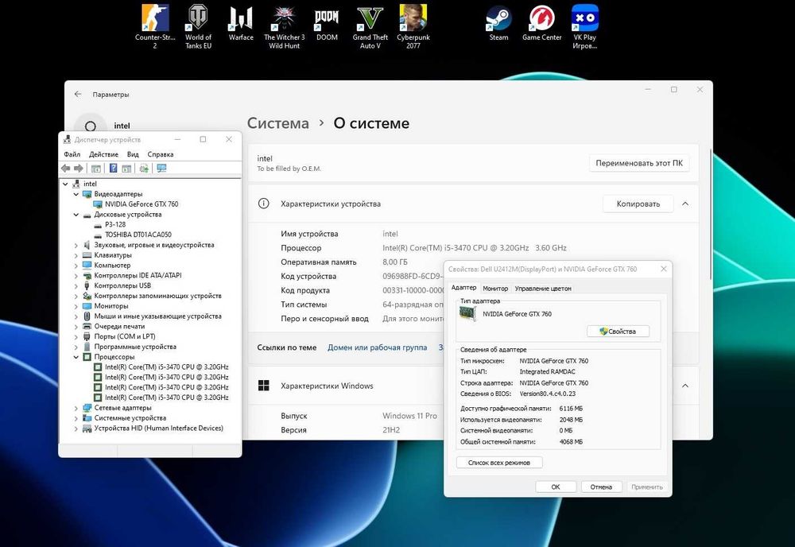The height and width of the screenshot is (547, 795).
Task: Expand the Сетевые адаптеры node
Action: pyautogui.click(x=76, y=408)
